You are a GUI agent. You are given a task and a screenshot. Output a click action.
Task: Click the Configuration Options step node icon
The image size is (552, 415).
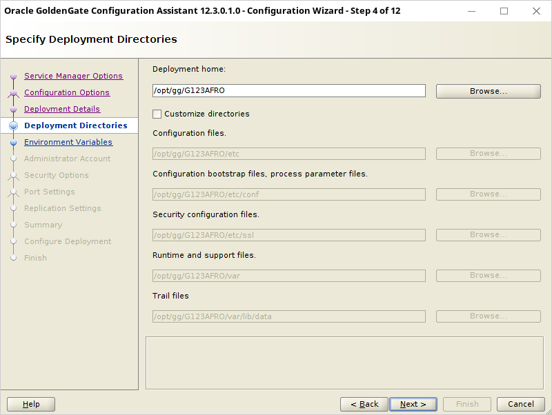coord(13,93)
